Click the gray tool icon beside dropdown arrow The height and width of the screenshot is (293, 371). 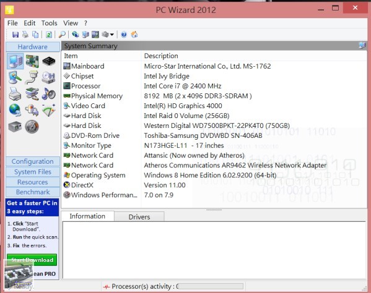(105, 35)
